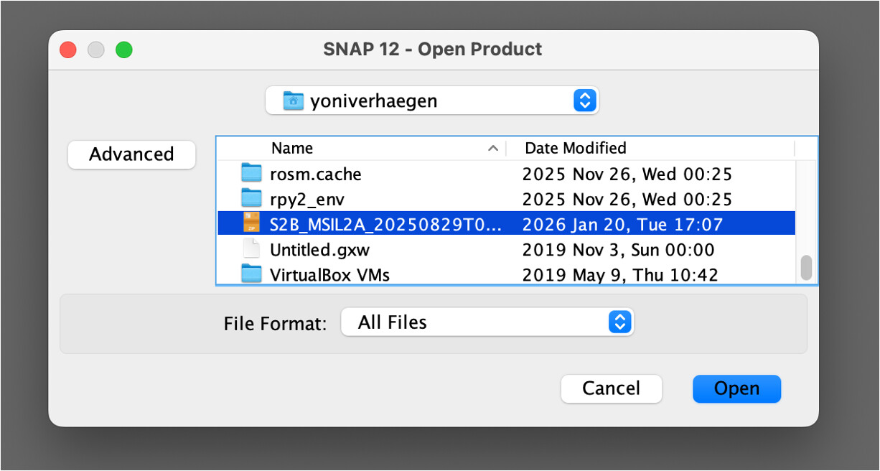The width and height of the screenshot is (880, 471).
Task: Click the blue Open button
Action: coord(736,388)
